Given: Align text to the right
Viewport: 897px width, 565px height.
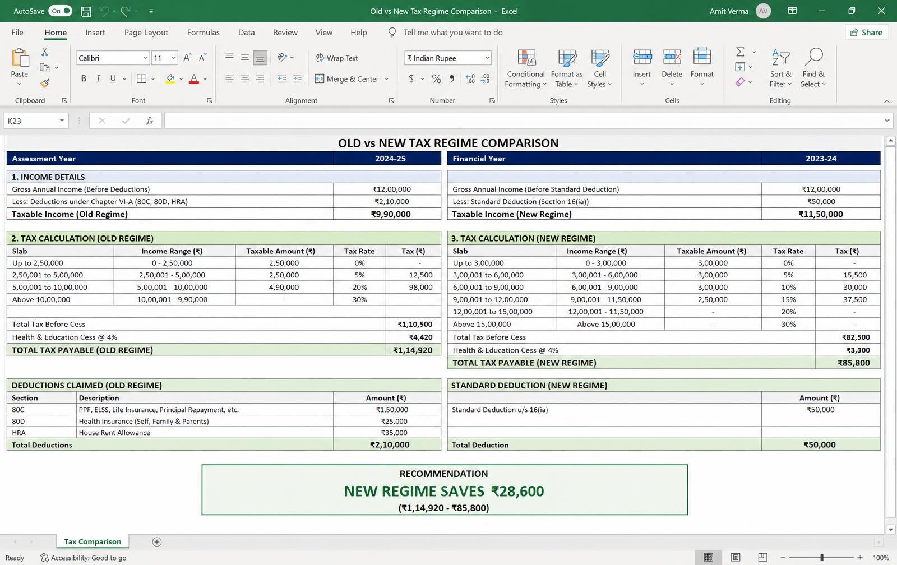Looking at the screenshot, I should coord(260,79).
